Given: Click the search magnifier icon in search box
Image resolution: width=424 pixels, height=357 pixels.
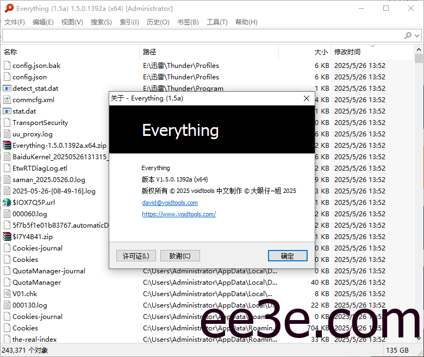Looking at the screenshot, I should [408, 35].
